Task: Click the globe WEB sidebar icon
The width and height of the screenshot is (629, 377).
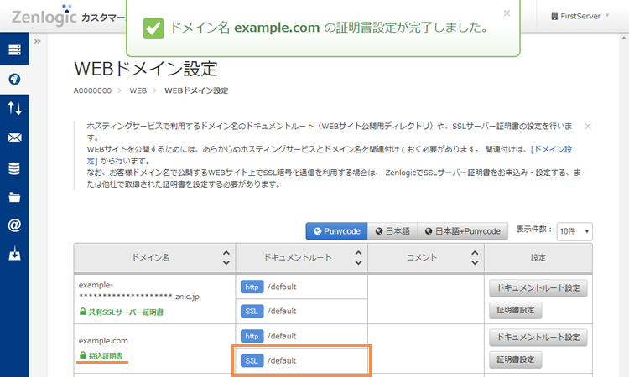Action: 14,80
